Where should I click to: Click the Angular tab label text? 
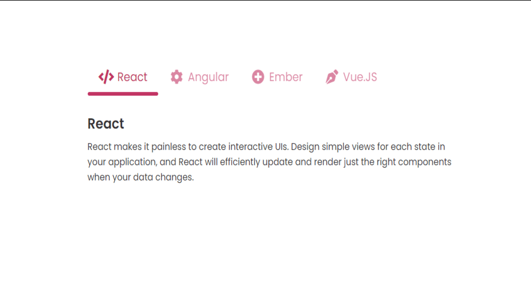click(208, 77)
